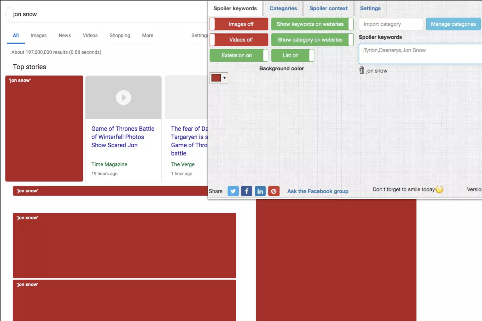This screenshot has height=321, width=482.
Task: Share via LinkedIn icon
Action: (260, 191)
